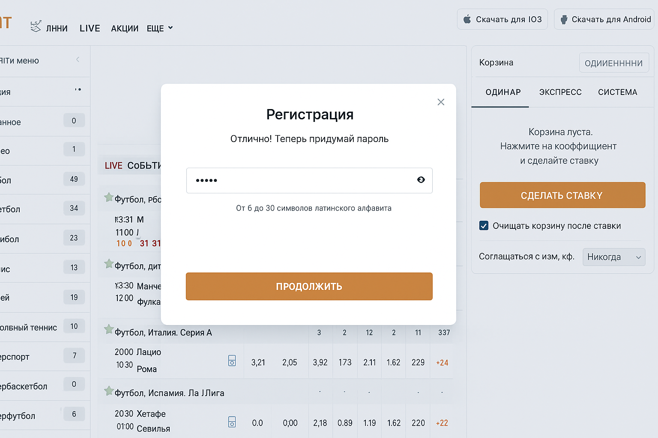Viewport: 658px width, 438px height.
Task: Open match statistics icon for Хетафе — Севилья
Action: point(232,422)
